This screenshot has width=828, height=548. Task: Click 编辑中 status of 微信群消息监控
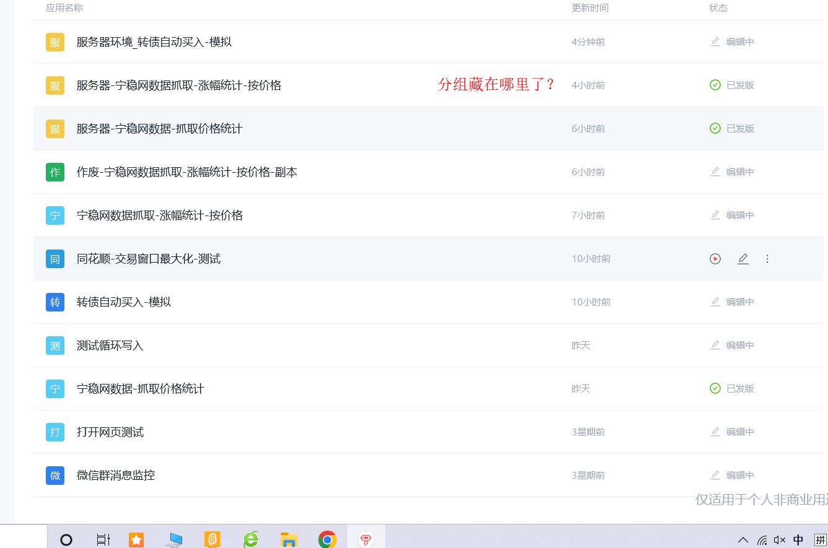point(732,476)
